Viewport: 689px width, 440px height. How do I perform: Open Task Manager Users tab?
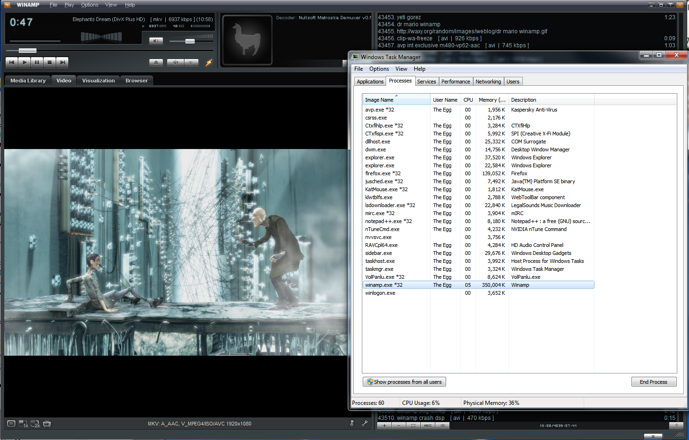click(513, 82)
